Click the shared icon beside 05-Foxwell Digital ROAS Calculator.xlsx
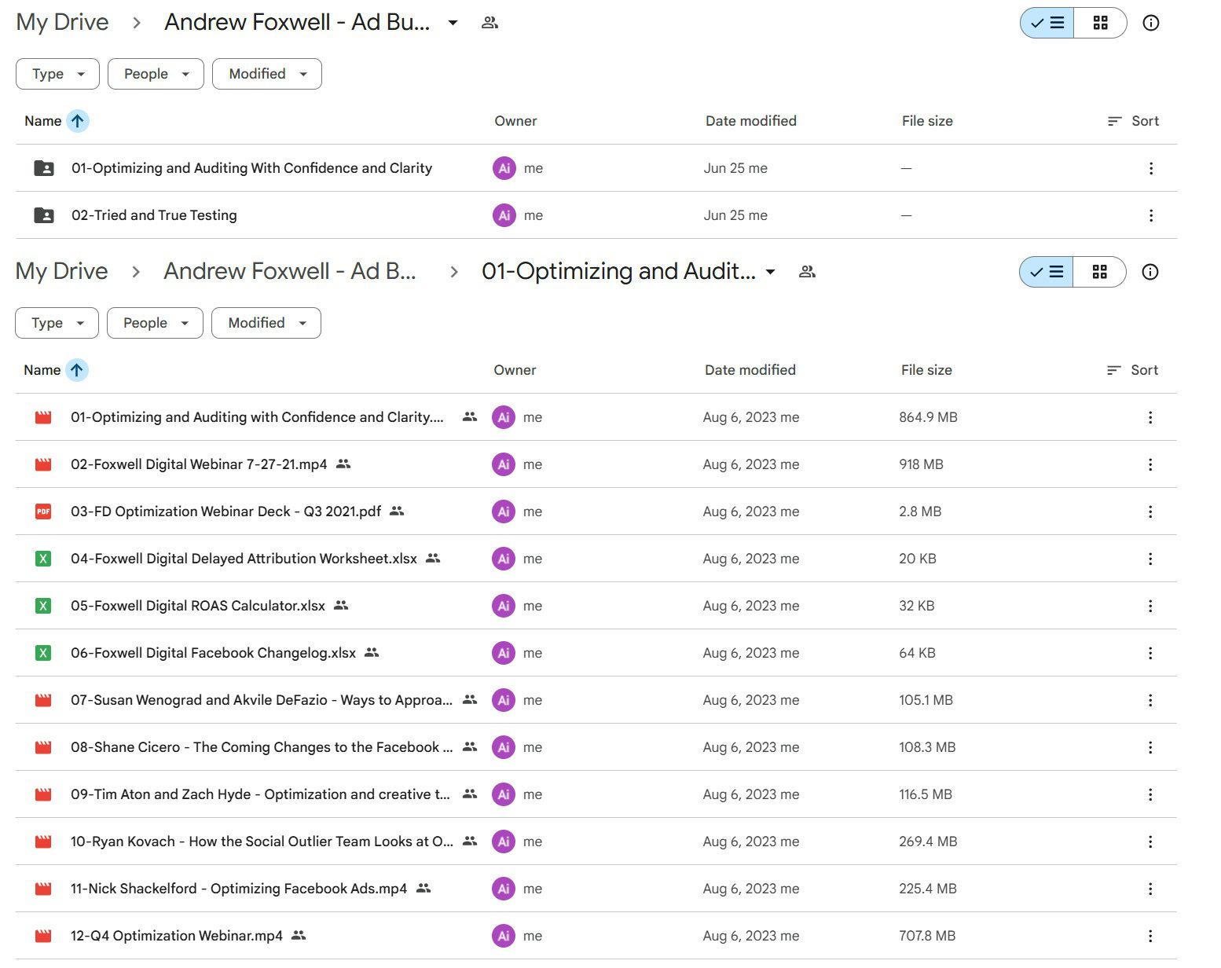Screen dimensions: 1221x968 coord(341,606)
